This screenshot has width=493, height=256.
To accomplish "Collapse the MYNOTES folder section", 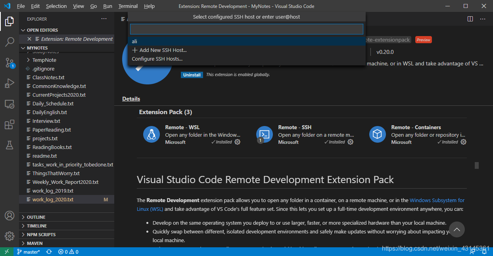I will click(67, 48).
